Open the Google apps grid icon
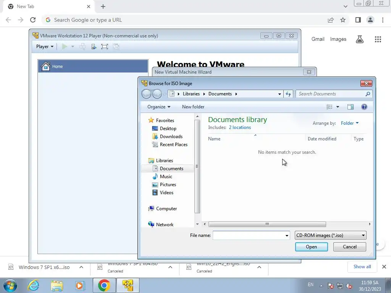The height and width of the screenshot is (293, 391). click(x=378, y=39)
